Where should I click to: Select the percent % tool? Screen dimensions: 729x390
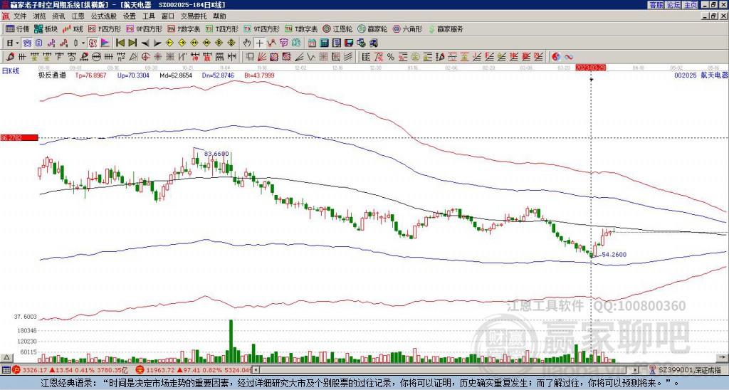(391, 57)
